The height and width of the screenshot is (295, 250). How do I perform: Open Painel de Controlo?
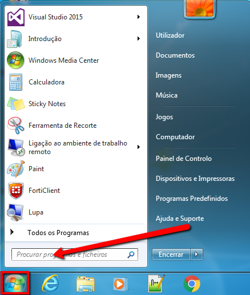[184, 159]
